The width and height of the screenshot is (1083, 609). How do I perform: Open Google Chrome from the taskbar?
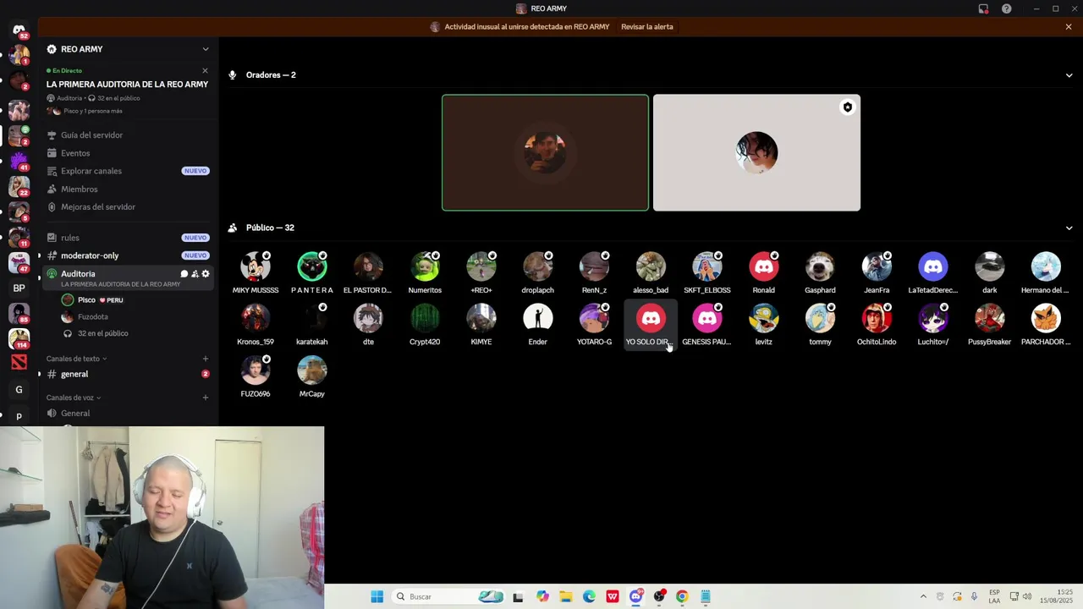[x=682, y=596]
